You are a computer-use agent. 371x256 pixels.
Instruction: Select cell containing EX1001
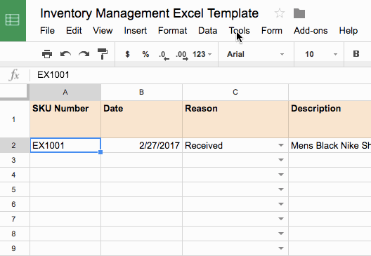65,145
